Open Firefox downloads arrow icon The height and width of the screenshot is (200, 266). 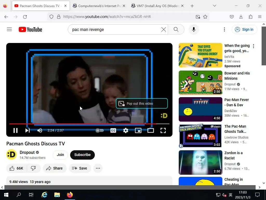241,17
